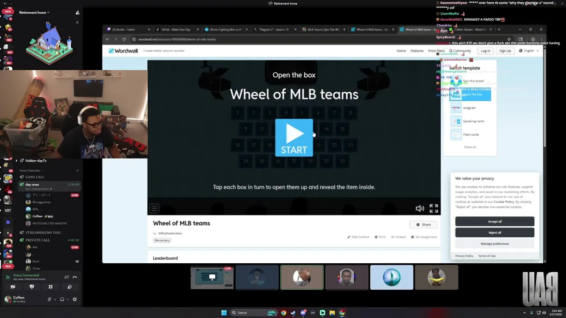Viewport: 566px width, 318px height.
Task: Enter fullscreen on the Wordwall activity
Action: pos(434,208)
